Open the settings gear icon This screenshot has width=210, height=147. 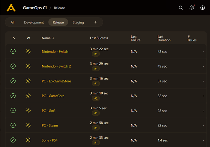pyautogui.click(x=192, y=8)
